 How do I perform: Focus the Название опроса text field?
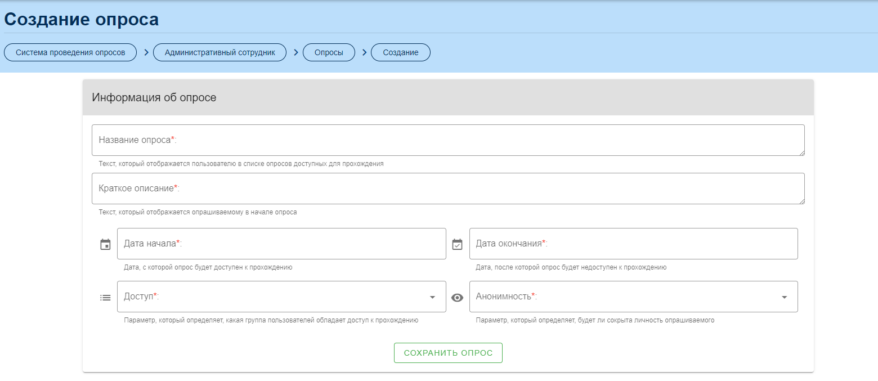coord(447,140)
